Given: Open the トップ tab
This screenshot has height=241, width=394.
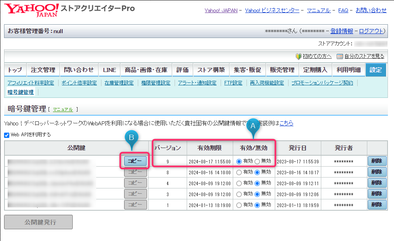Looking at the screenshot, I should pyautogui.click(x=15, y=70).
